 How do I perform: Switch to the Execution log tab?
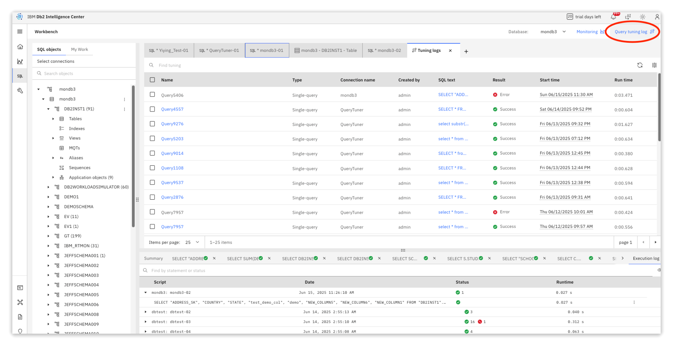click(x=645, y=259)
